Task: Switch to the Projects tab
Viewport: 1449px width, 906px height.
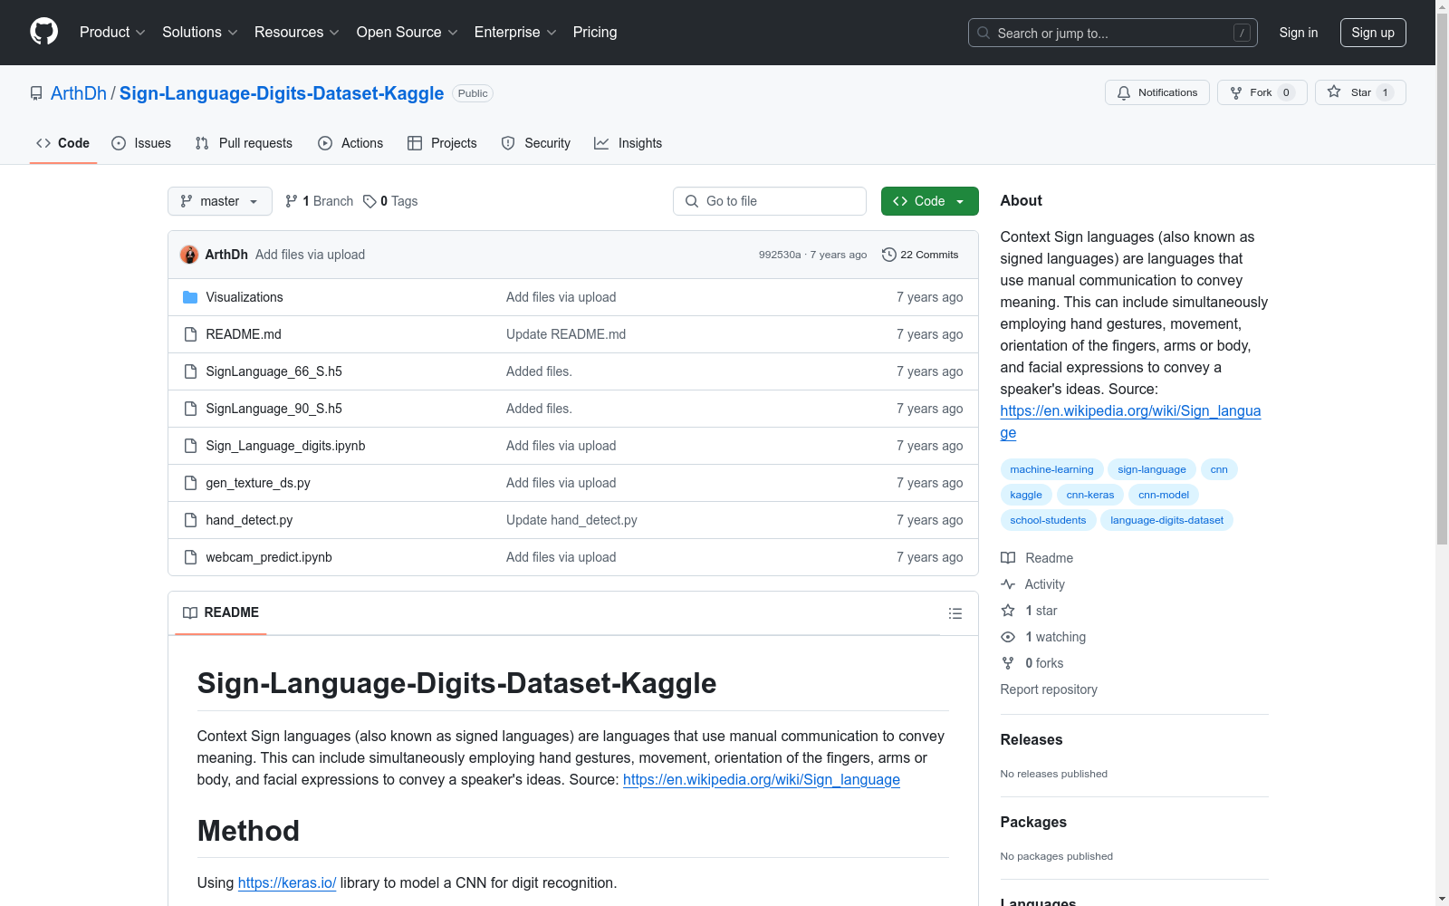Action: pos(442,143)
